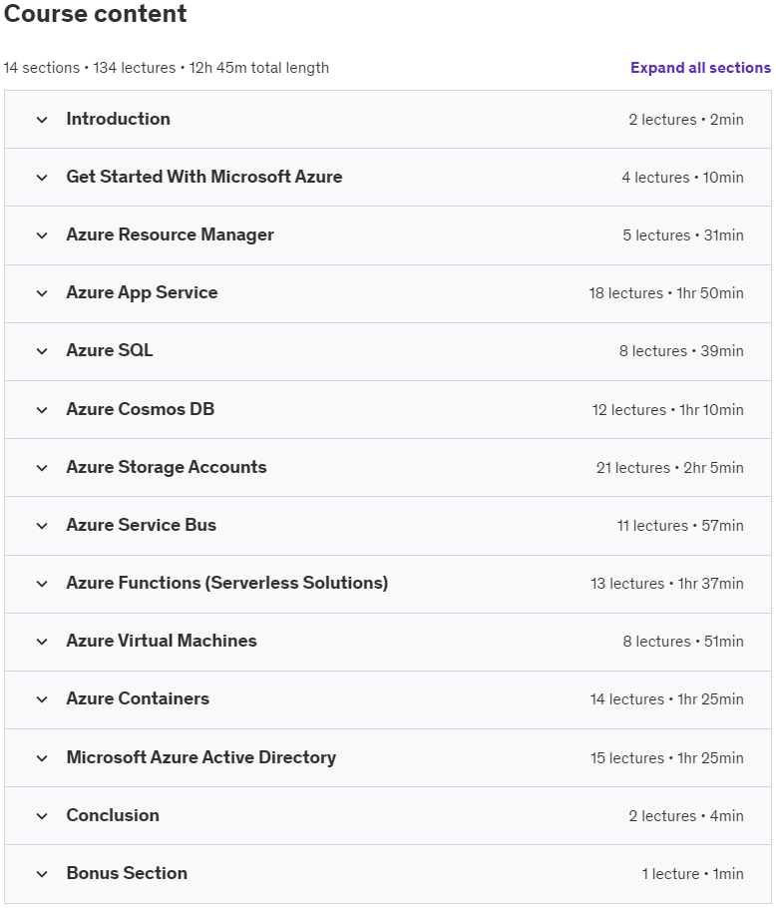Expand the Azure Virtual Machines chevron
The width and height of the screenshot is (776, 908).
(x=42, y=642)
